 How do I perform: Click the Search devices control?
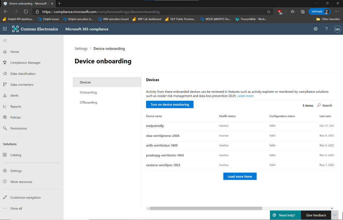(324, 105)
